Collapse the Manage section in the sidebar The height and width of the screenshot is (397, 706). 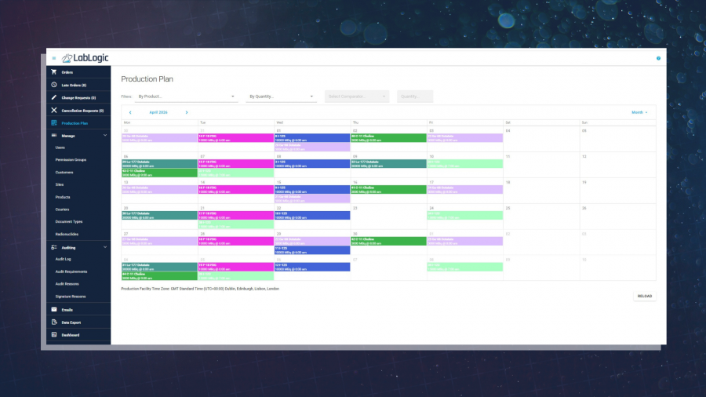click(105, 136)
